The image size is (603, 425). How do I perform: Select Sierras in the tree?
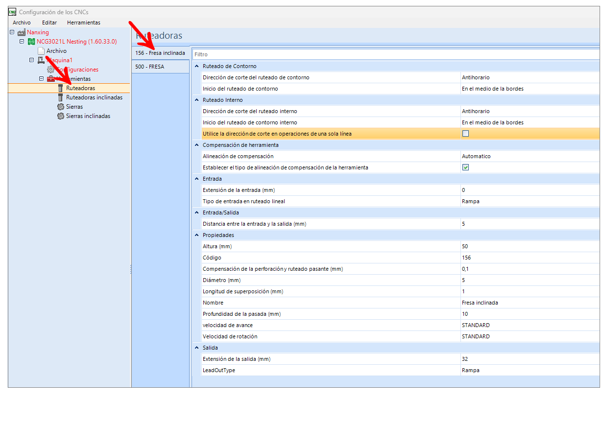pos(74,107)
